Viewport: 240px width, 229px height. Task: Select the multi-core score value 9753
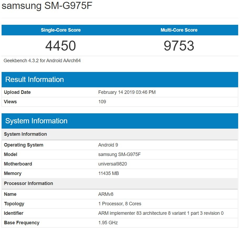pyautogui.click(x=179, y=46)
